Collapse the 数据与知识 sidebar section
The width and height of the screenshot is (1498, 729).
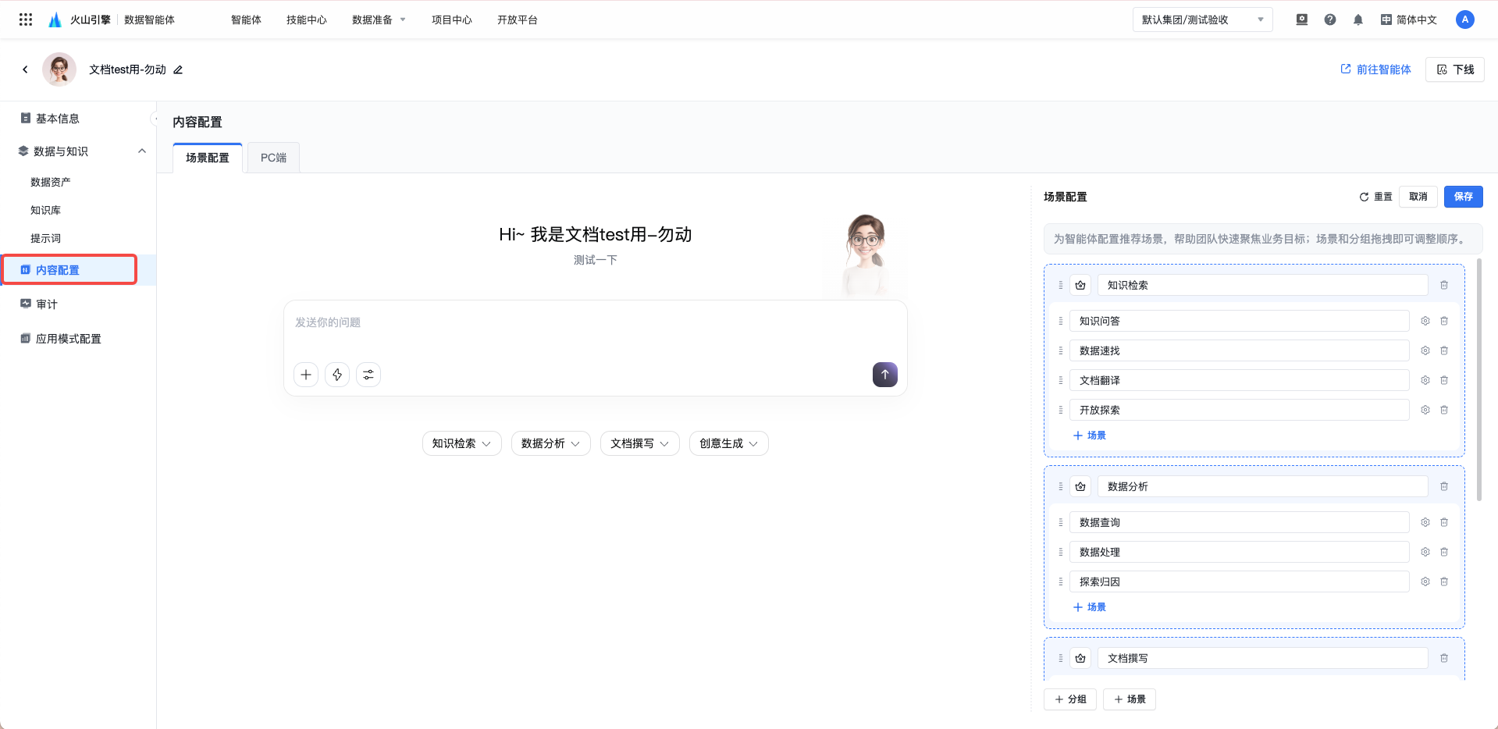[x=142, y=151]
